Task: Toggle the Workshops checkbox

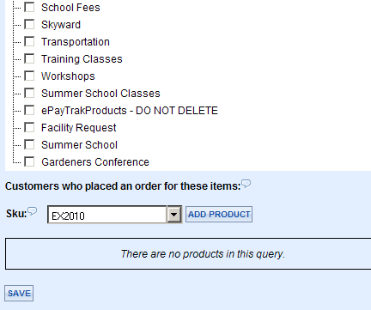Action: coord(29,76)
